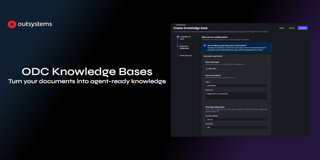Image resolution: width=320 pixels, height=160 pixels.
Task: Click the back arrow beside Knowledge bases breadcrumb
Action: click(174, 25)
